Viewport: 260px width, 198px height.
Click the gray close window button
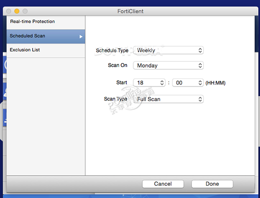point(9,11)
